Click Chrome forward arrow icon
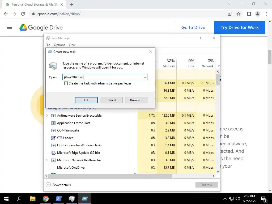 (14, 14)
